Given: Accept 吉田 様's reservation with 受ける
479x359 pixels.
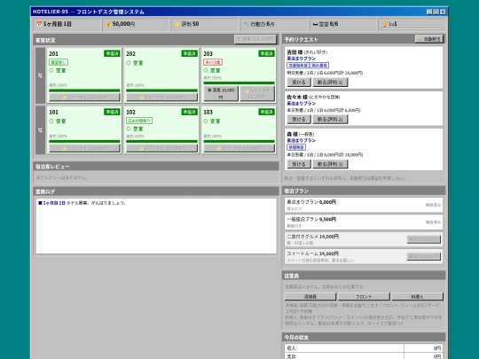Looking at the screenshot, I should 299,82.
